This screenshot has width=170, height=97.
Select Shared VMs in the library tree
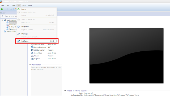(11, 31)
